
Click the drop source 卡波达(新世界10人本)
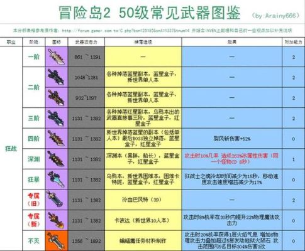(x=142, y=220)
